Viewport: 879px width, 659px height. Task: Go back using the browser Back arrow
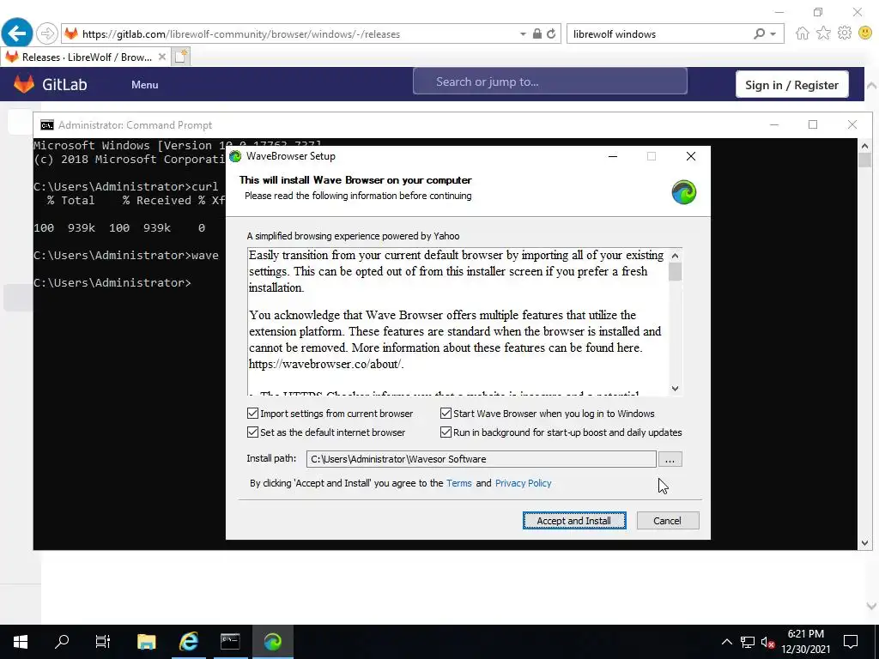[17, 33]
